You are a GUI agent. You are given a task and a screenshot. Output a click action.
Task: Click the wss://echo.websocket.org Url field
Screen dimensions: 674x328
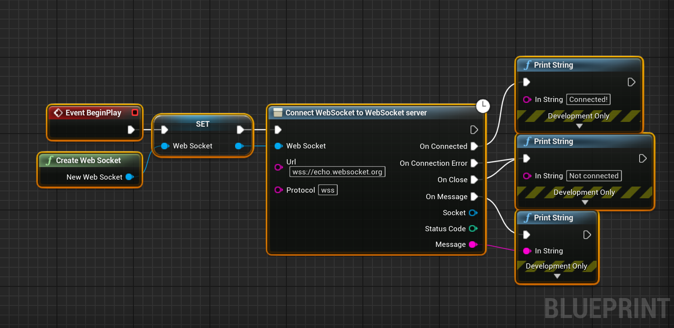tap(337, 172)
